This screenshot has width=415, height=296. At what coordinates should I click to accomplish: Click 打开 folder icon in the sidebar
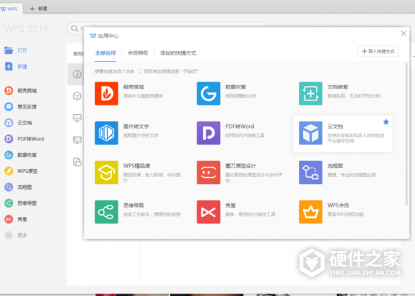(9, 50)
